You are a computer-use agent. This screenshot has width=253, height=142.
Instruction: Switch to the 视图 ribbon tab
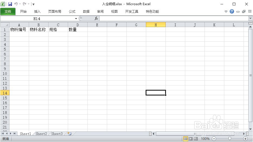pos(114,11)
